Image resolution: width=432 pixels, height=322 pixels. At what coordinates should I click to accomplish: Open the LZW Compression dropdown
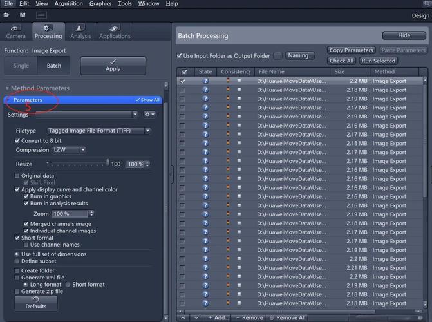tap(69, 150)
